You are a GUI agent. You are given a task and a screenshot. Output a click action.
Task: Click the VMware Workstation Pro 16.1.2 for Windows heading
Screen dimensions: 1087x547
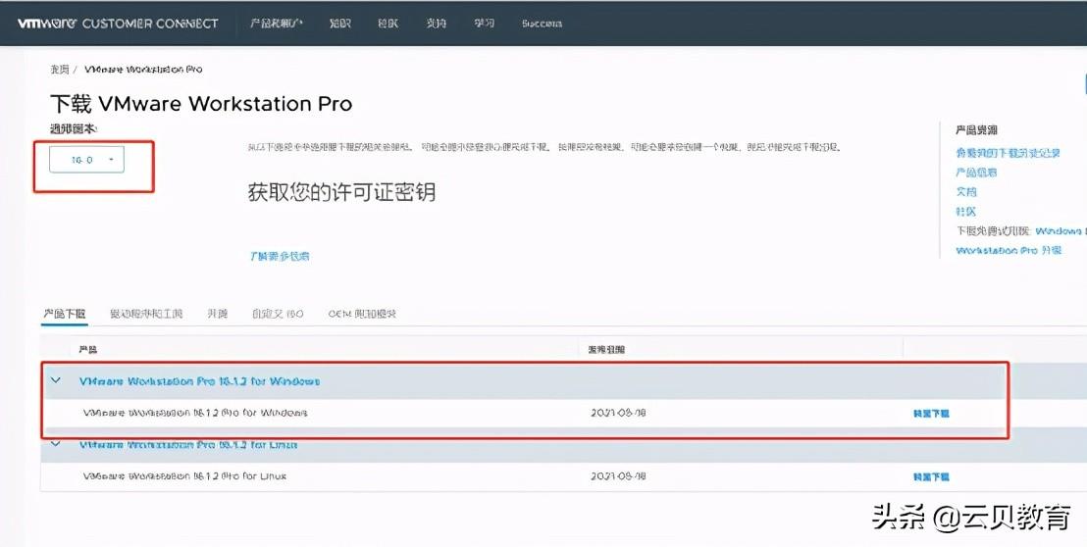pyautogui.click(x=200, y=381)
